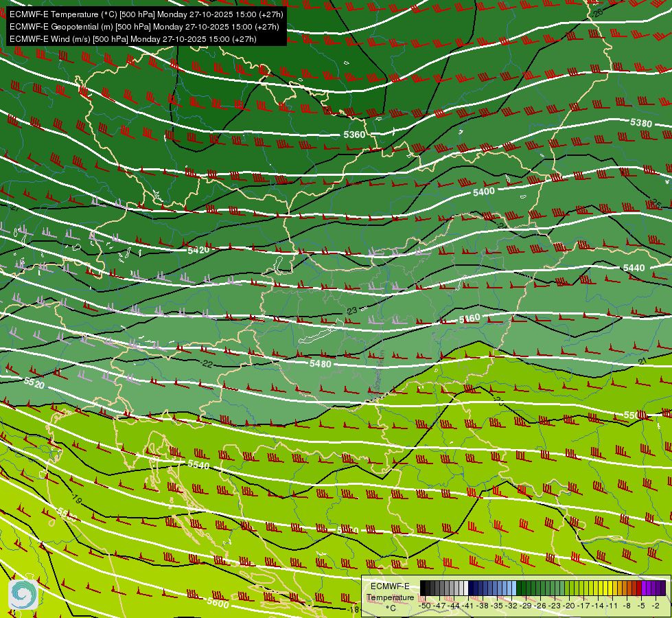Image resolution: width=672 pixels, height=618 pixels.
Task: Click the -47 legend scale value
Action: click(440, 606)
